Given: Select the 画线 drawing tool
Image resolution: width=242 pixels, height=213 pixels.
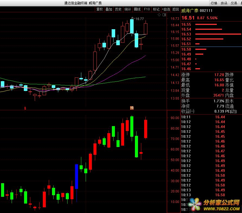Looking at the screenshot, I should 137,9.
